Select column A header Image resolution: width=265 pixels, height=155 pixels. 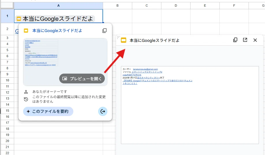click(59, 5)
